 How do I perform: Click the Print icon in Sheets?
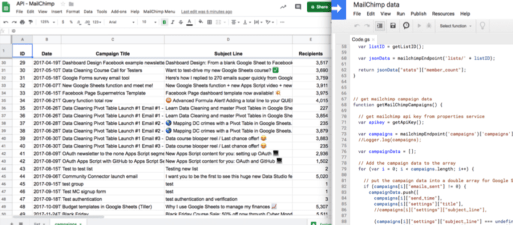(x=22, y=22)
